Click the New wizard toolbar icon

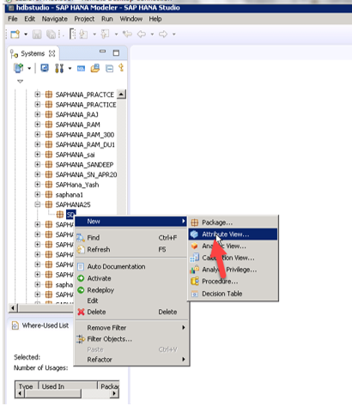point(15,34)
